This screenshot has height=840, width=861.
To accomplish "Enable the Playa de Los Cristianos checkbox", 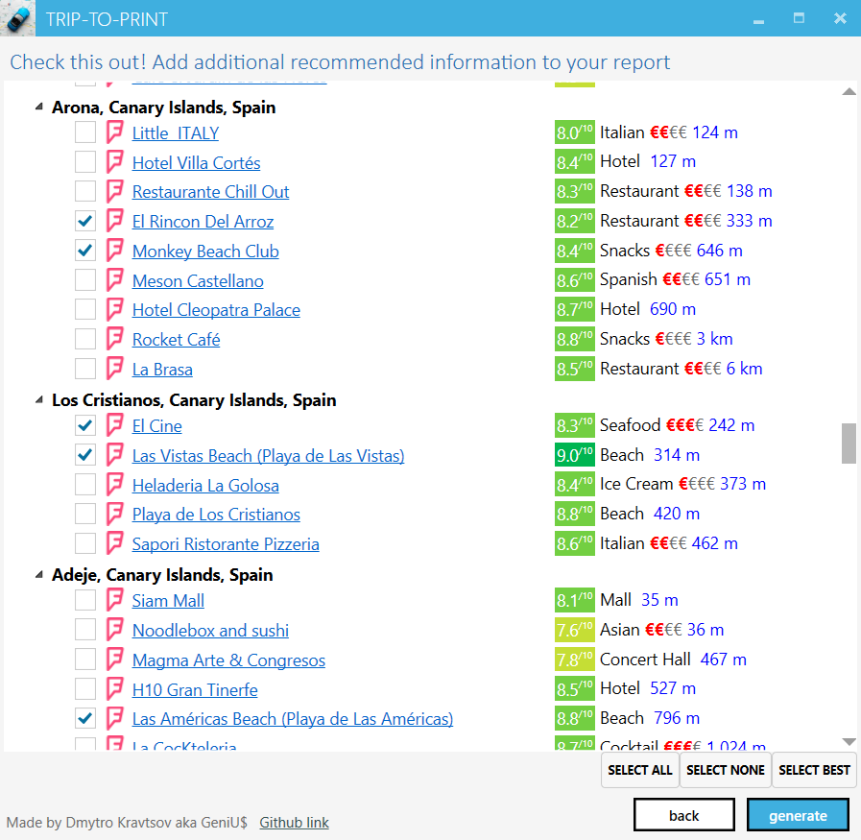I will point(85,514).
